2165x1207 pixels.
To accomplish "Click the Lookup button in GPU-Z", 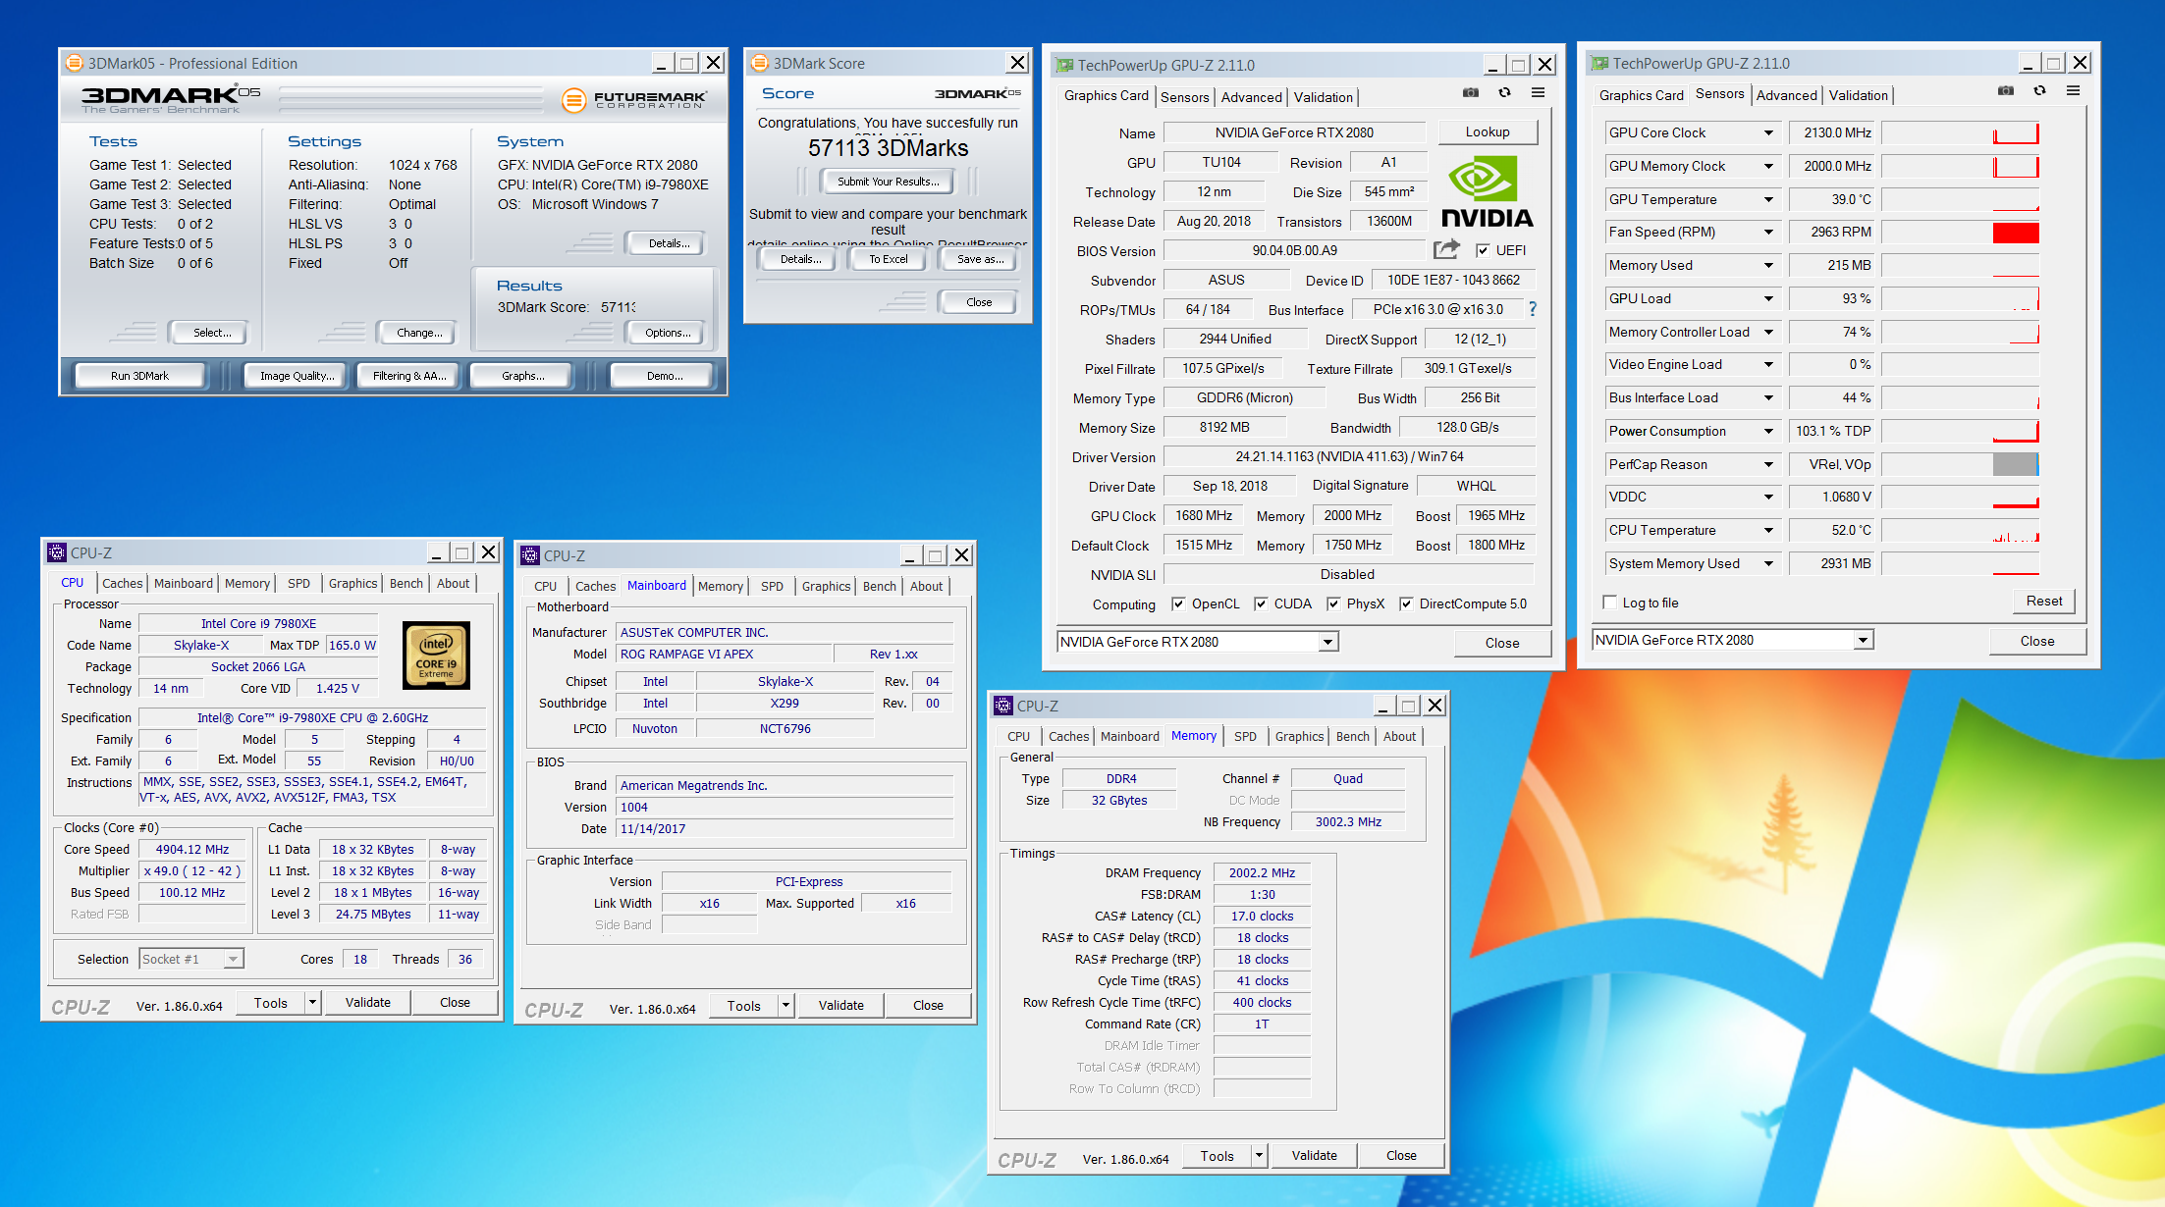I will (x=1488, y=132).
